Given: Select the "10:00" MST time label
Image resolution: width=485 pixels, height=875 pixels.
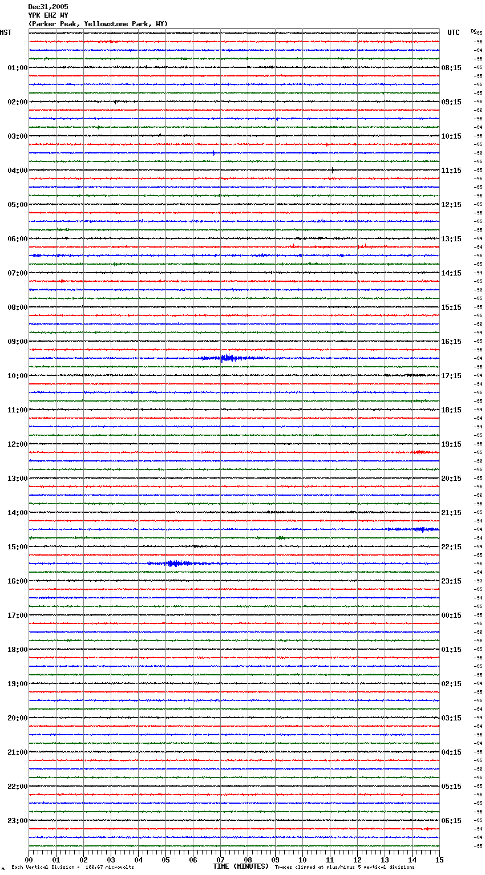Looking at the screenshot, I should [18, 376].
